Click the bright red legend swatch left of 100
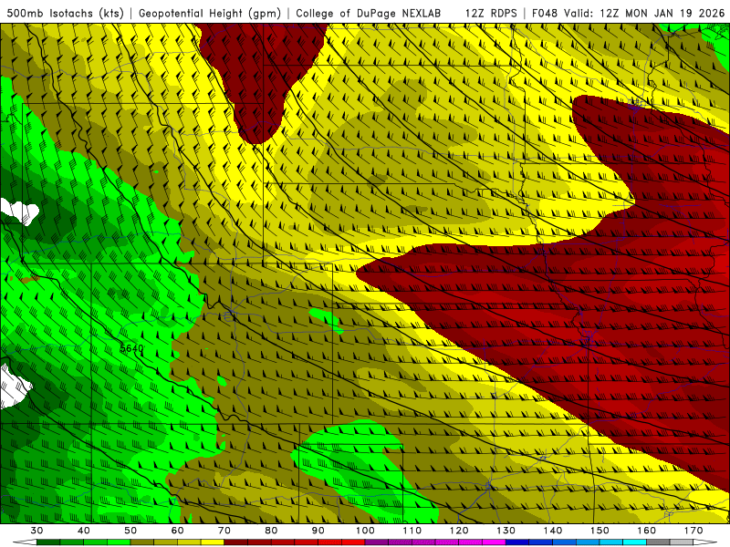 (x=353, y=542)
